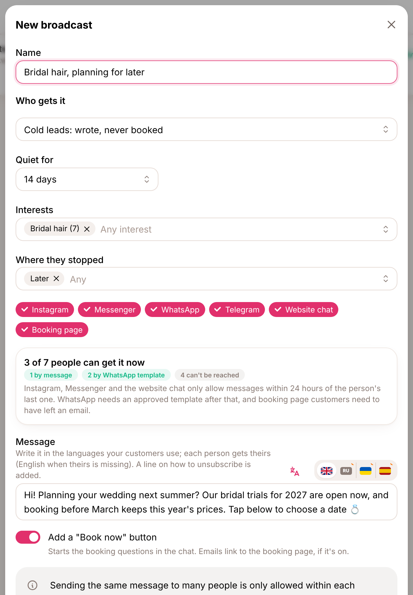The width and height of the screenshot is (413, 595).
Task: Open the Who gets it dropdown
Action: pyautogui.click(x=206, y=130)
